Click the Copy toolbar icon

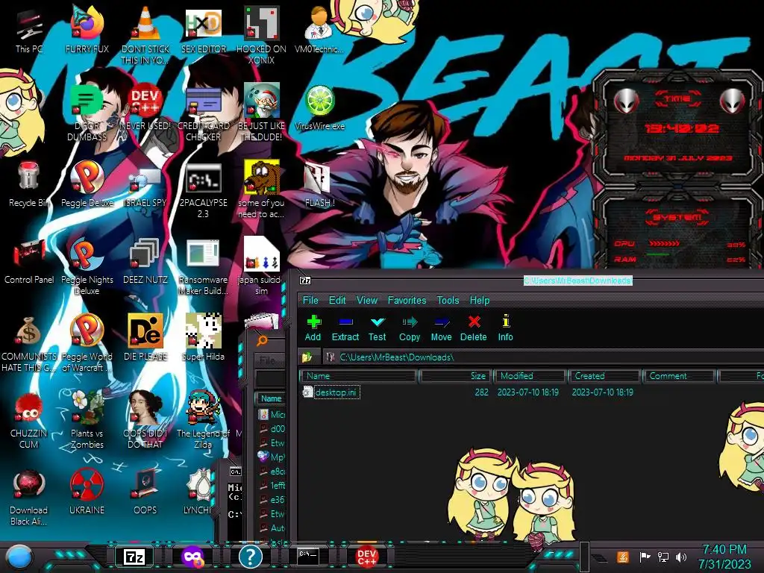410,328
